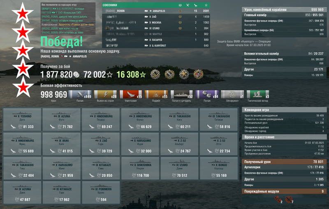The width and height of the screenshot is (329, 209).
Task: Select the red 'Уничтожил' ribbon x15
Action: pos(131,94)
